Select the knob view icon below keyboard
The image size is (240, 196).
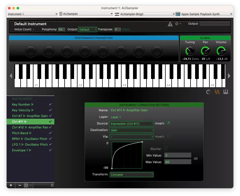point(209,92)
